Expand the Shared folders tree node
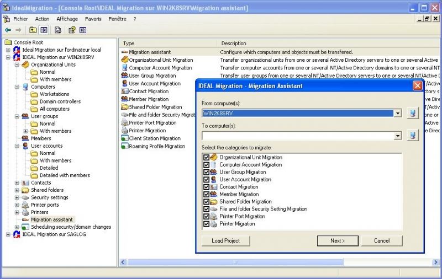This screenshot has height=279, width=442. (x=17, y=190)
